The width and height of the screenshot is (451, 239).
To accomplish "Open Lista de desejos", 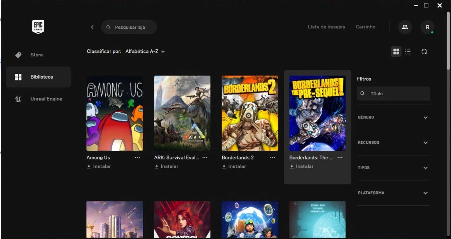I will click(x=327, y=27).
